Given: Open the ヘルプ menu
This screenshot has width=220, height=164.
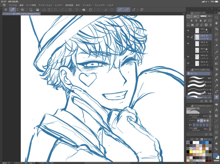Looking at the screenshot, I should [x=110, y=5].
